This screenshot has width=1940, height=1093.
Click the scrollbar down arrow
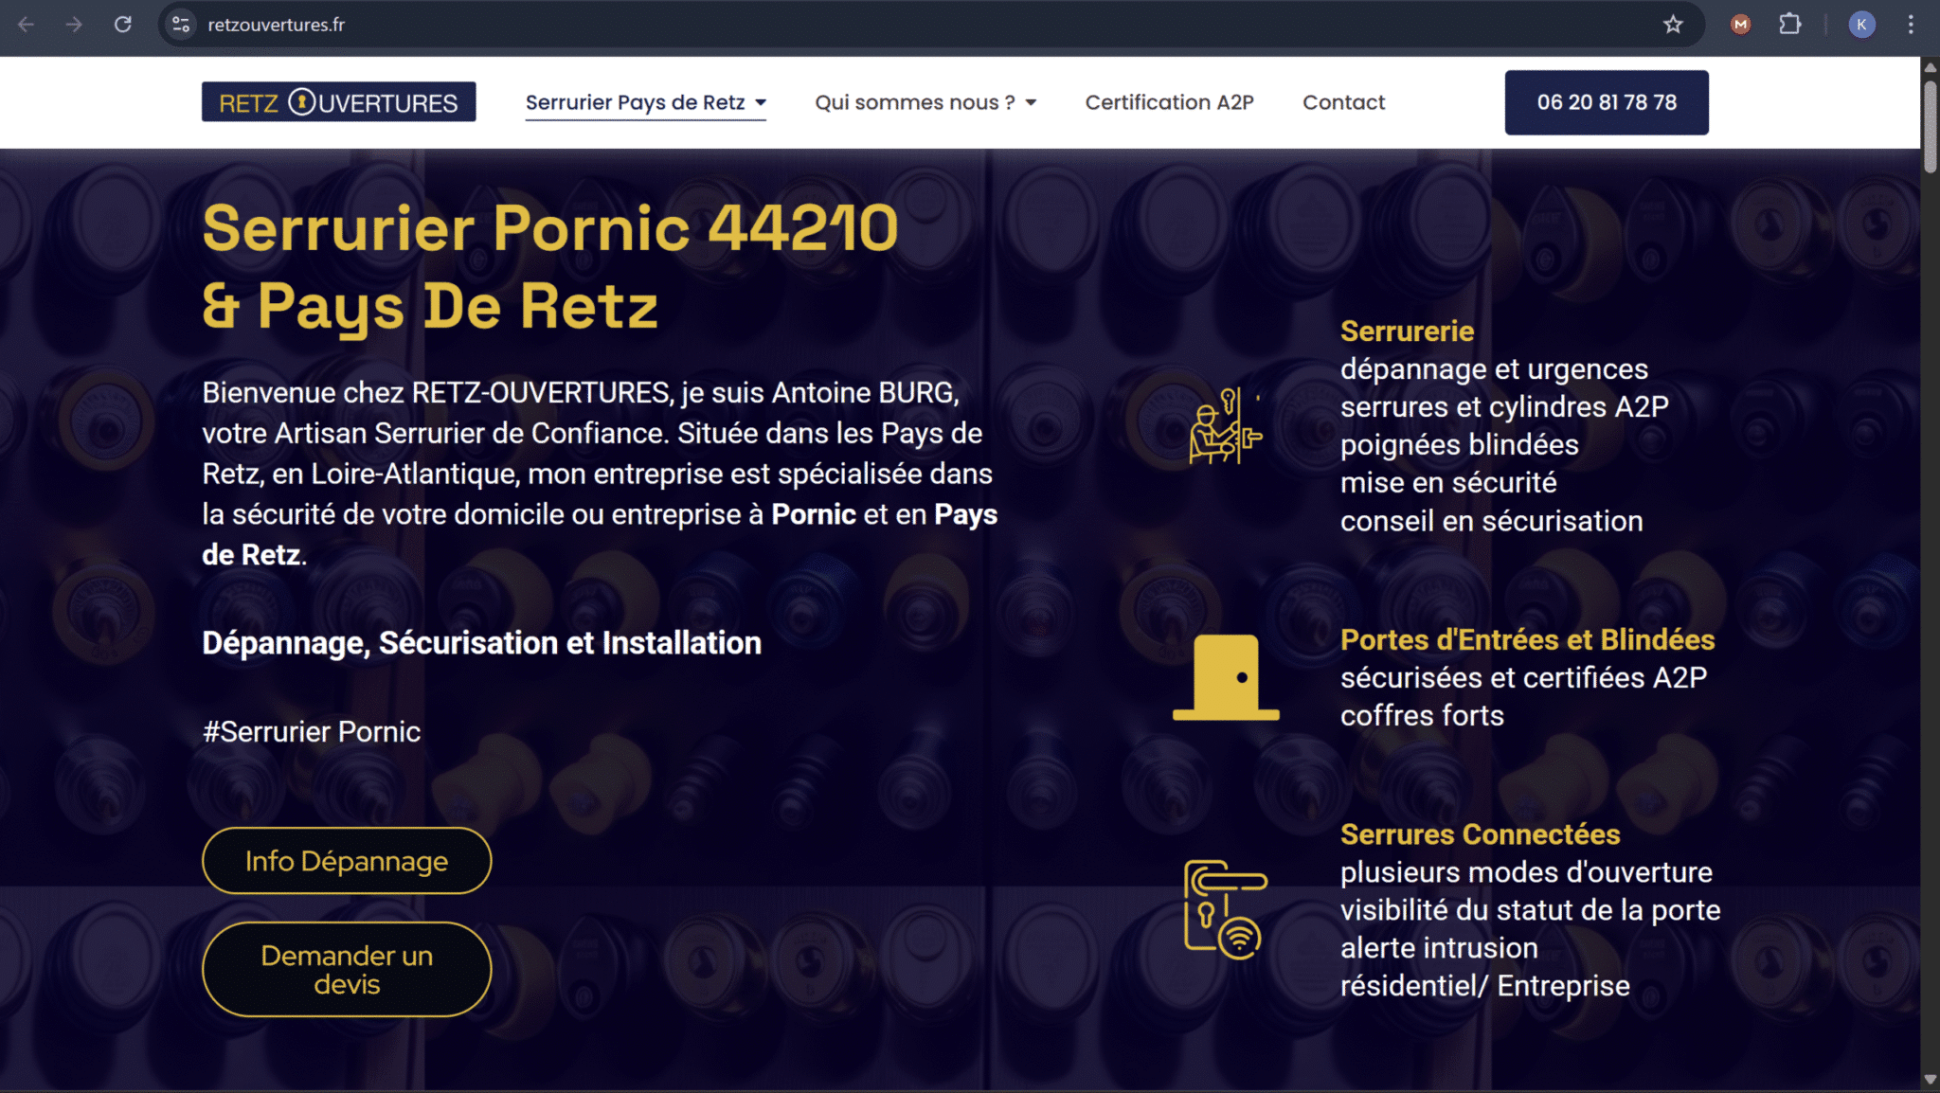pyautogui.click(x=1931, y=1080)
